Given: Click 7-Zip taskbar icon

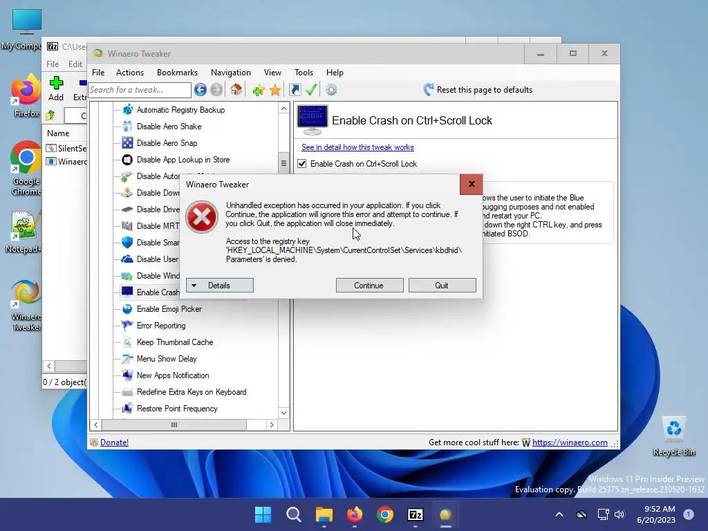Looking at the screenshot, I should coord(415,514).
